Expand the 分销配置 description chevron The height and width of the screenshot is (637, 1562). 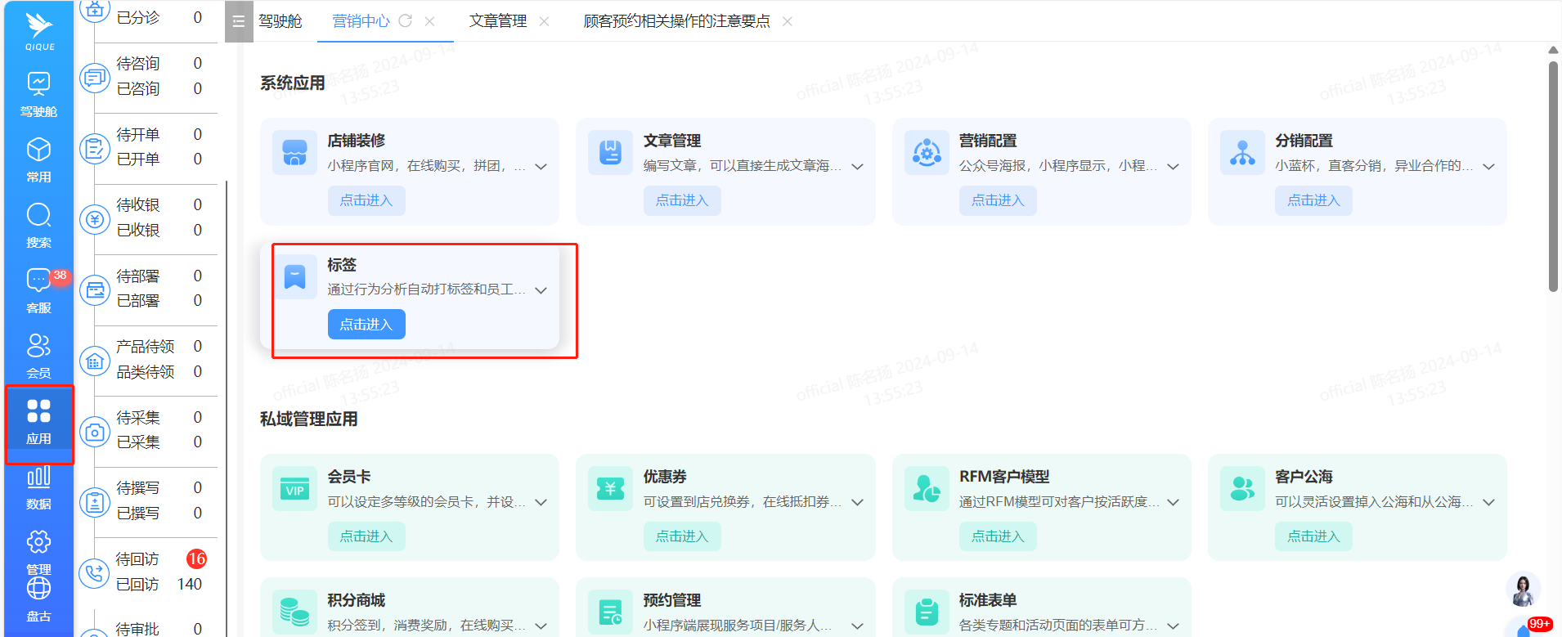click(x=1489, y=167)
